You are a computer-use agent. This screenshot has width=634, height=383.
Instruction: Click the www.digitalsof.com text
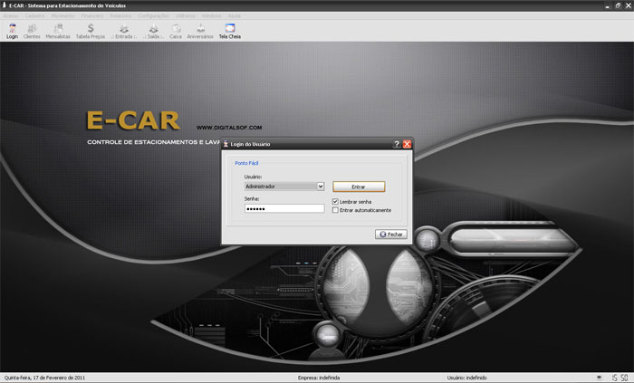229,128
